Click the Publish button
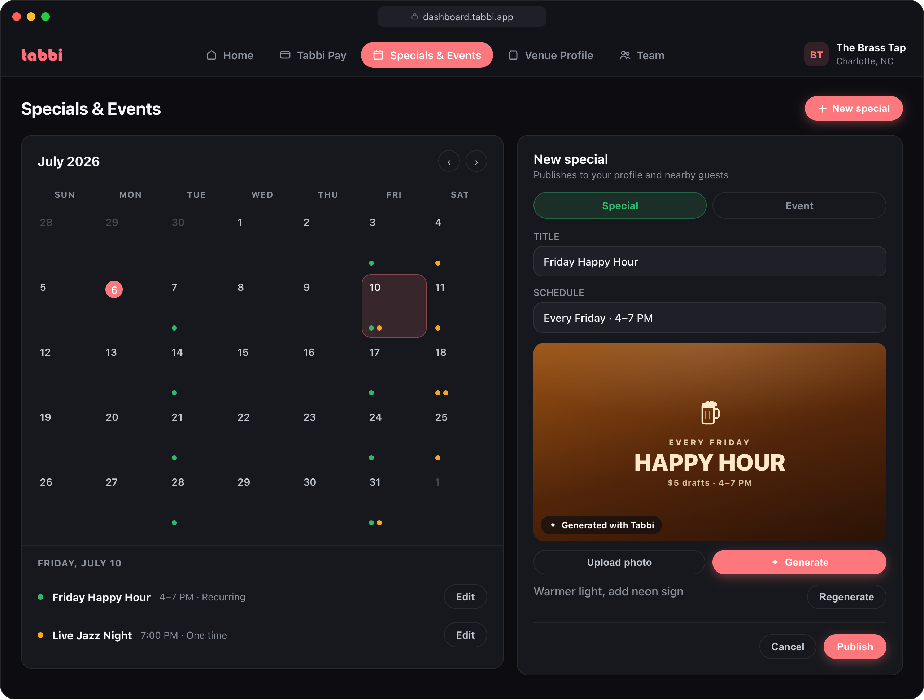Image resolution: width=924 pixels, height=700 pixels. (x=855, y=647)
